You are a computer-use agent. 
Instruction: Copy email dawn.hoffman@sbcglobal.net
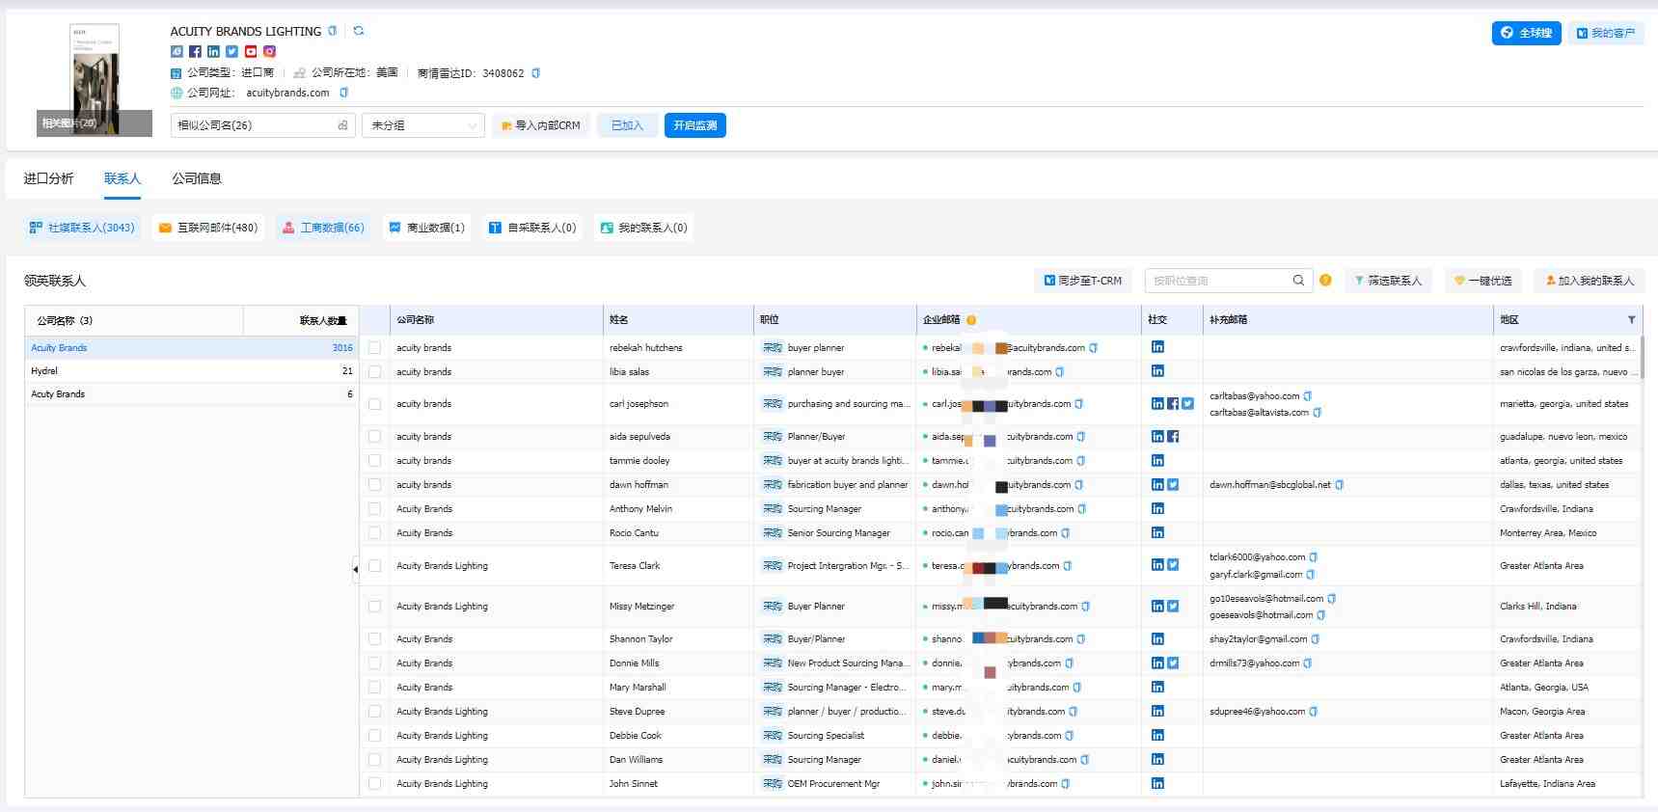point(1340,485)
